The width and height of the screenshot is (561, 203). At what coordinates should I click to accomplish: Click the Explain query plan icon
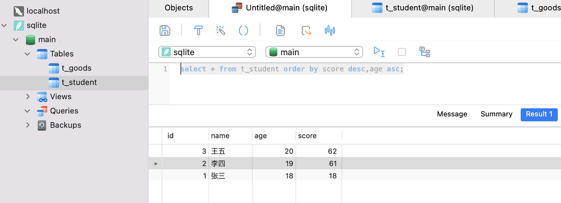425,52
